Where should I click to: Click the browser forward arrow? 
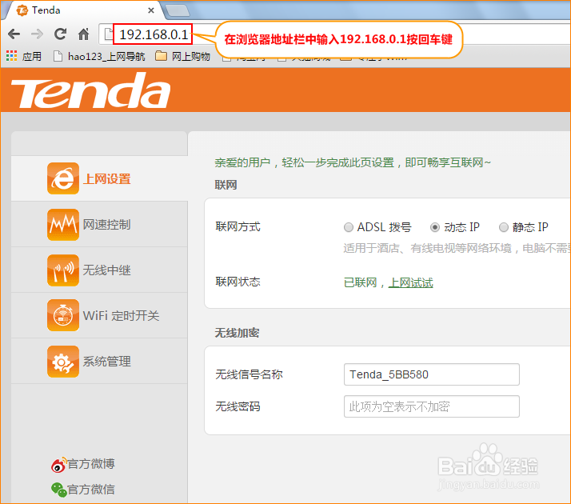[x=37, y=34]
